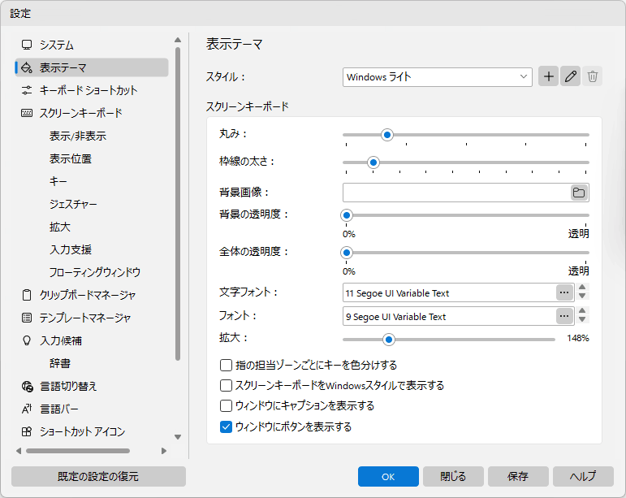Delete the style with trash button

pos(593,76)
